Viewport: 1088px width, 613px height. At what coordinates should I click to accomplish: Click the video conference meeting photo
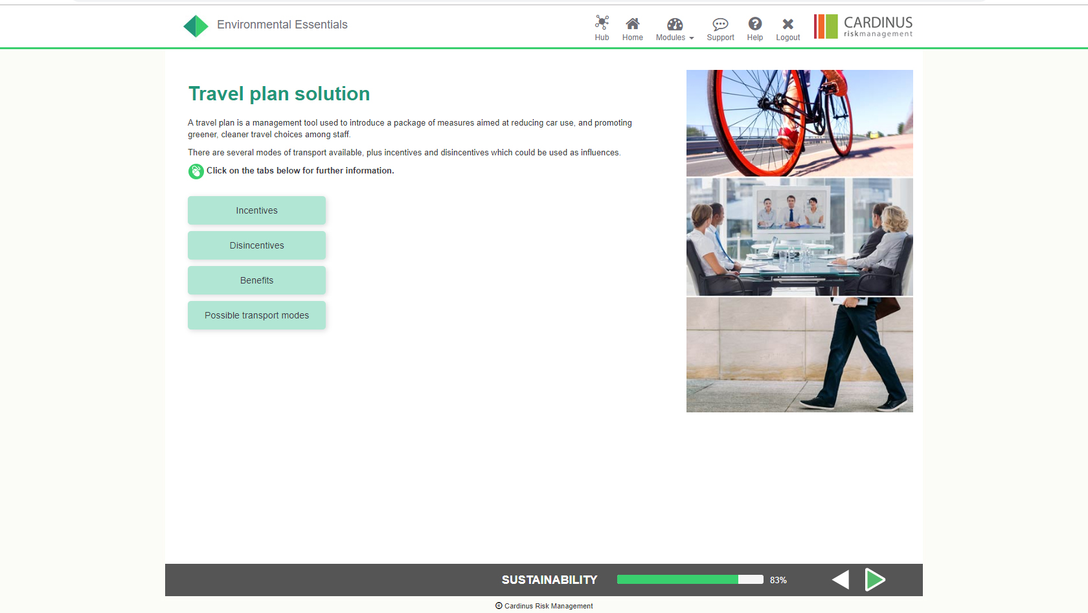click(x=799, y=237)
